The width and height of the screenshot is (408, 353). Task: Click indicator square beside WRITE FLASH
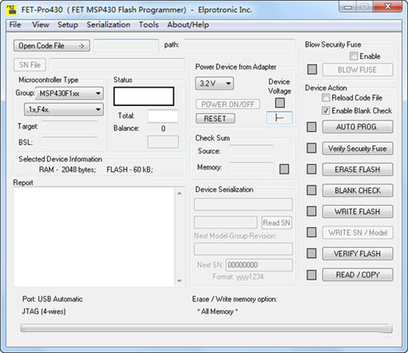click(312, 211)
